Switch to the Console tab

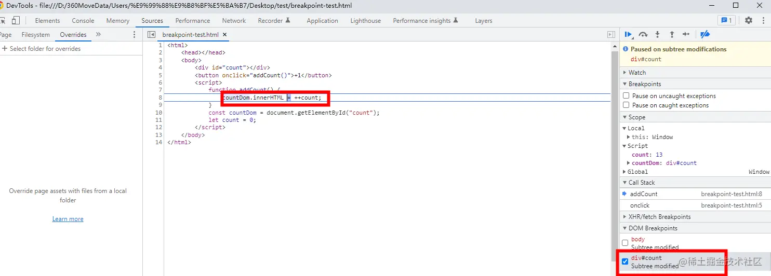tap(83, 21)
